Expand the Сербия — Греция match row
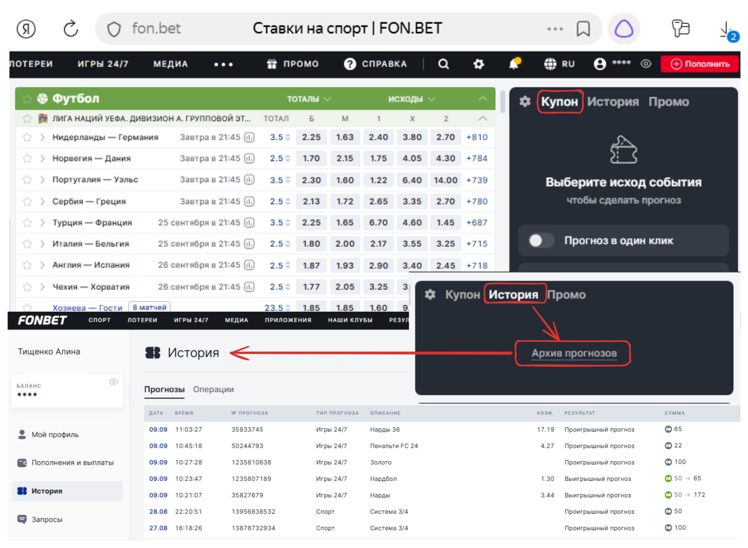This screenshot has height=548, width=748. pyautogui.click(x=42, y=201)
